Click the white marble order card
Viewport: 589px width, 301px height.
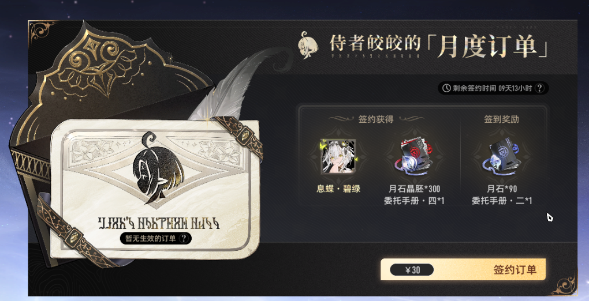[154, 189]
